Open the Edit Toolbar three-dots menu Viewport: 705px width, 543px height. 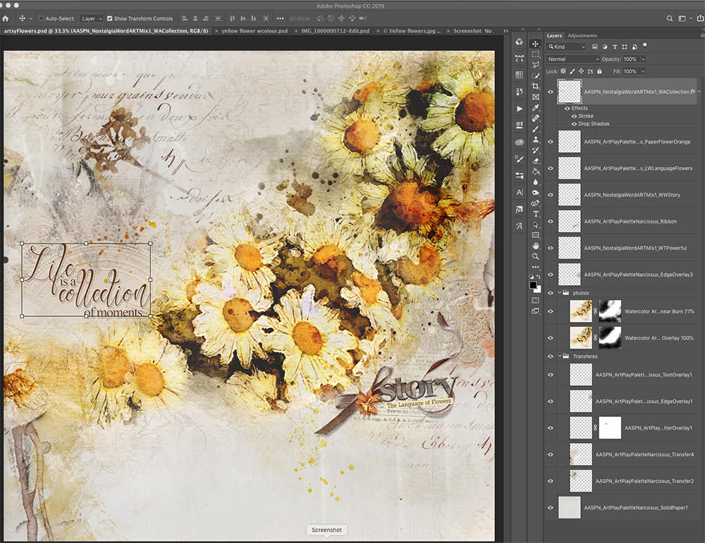click(x=535, y=267)
